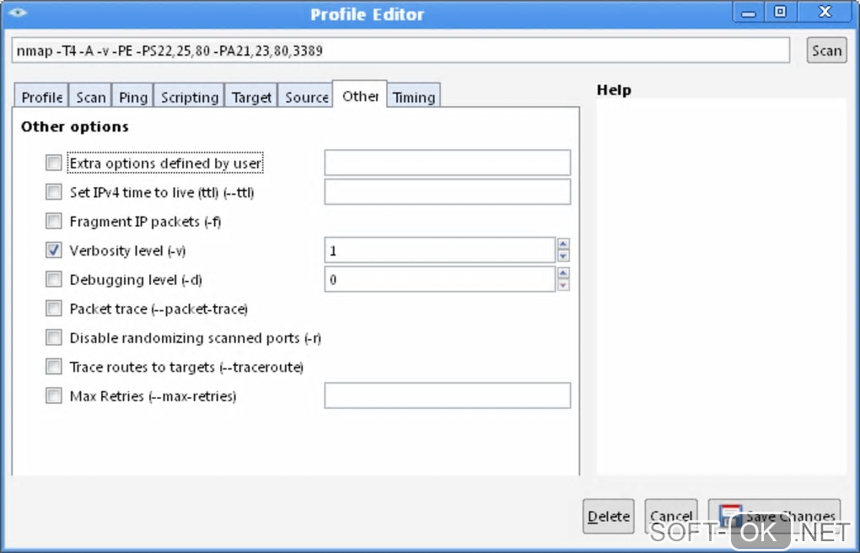Focus the ttl value text field
The image size is (860, 553).
point(447,192)
